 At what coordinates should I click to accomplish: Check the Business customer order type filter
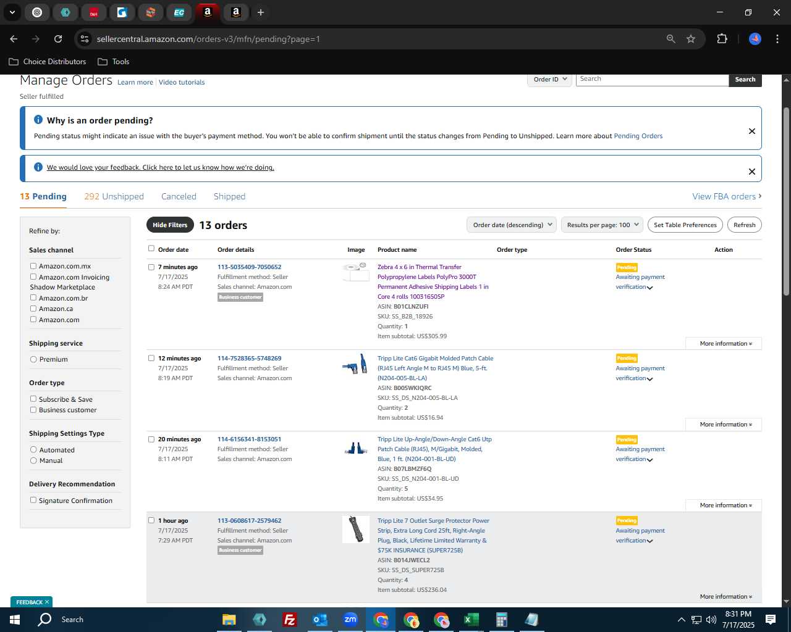(x=33, y=410)
